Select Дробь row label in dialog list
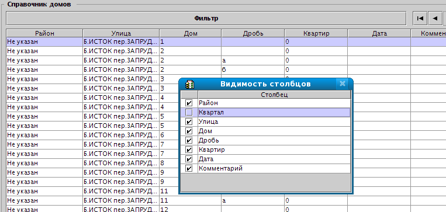Image resolution: width=446 pixels, height=212 pixels. pos(209,140)
